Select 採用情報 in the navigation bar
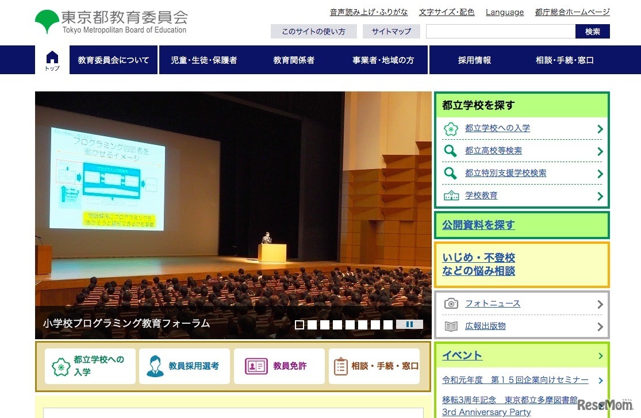 click(x=474, y=60)
